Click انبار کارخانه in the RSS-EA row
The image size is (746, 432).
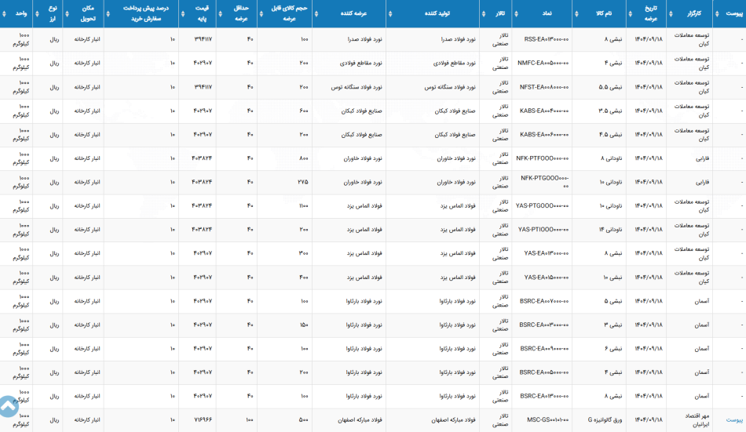coord(87,39)
